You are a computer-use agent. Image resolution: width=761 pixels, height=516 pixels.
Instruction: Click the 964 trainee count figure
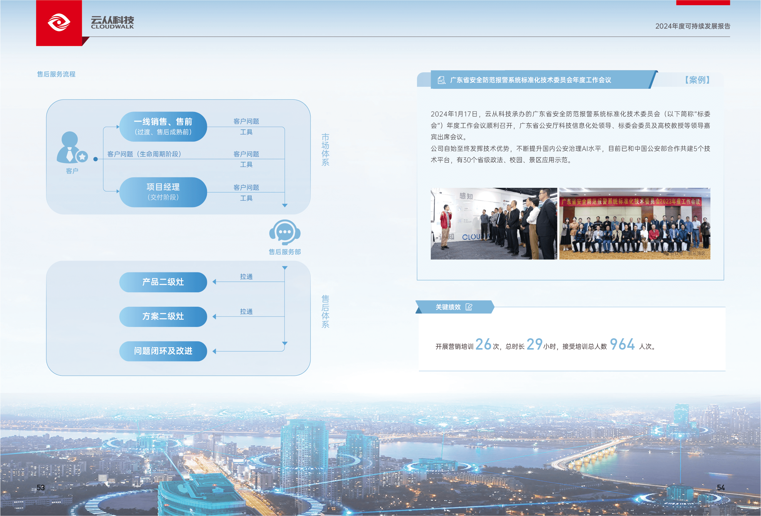click(x=622, y=344)
